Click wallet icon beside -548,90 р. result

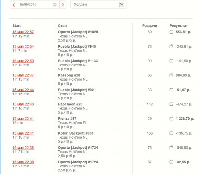[171, 147]
